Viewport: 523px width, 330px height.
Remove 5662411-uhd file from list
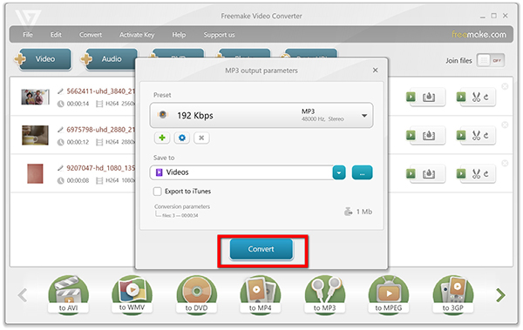pos(505,86)
